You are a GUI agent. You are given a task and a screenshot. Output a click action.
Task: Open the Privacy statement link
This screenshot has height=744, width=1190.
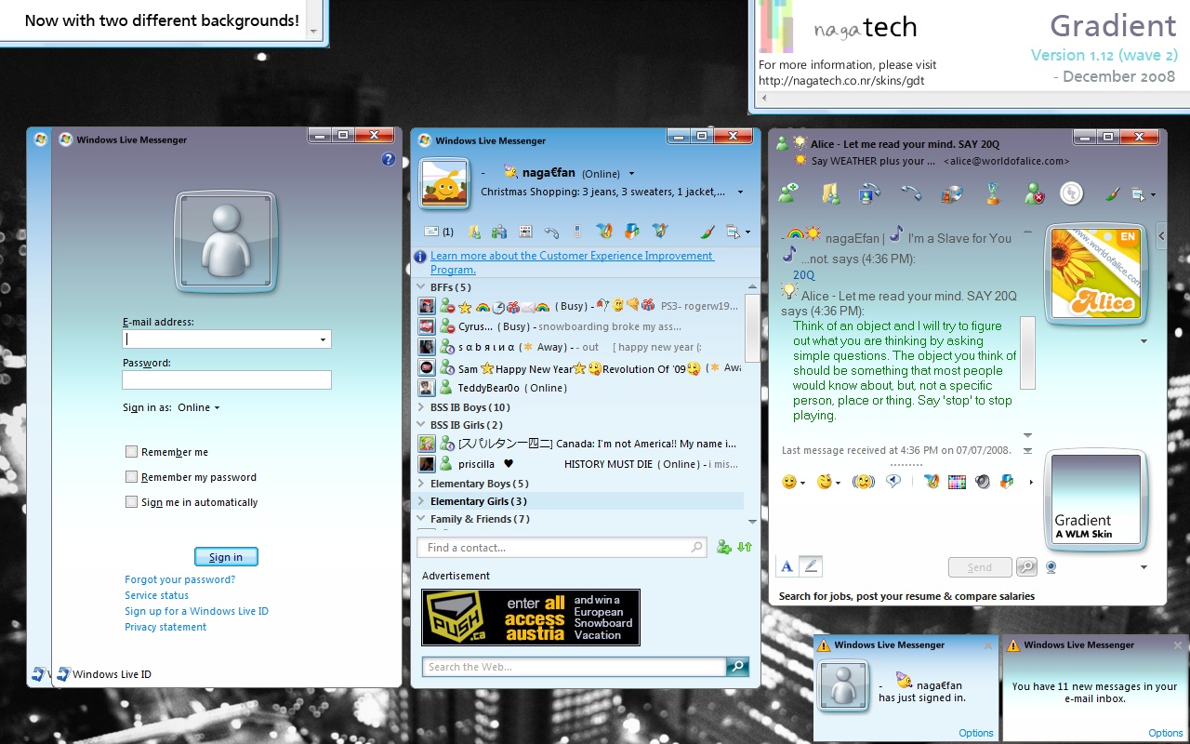point(165,627)
